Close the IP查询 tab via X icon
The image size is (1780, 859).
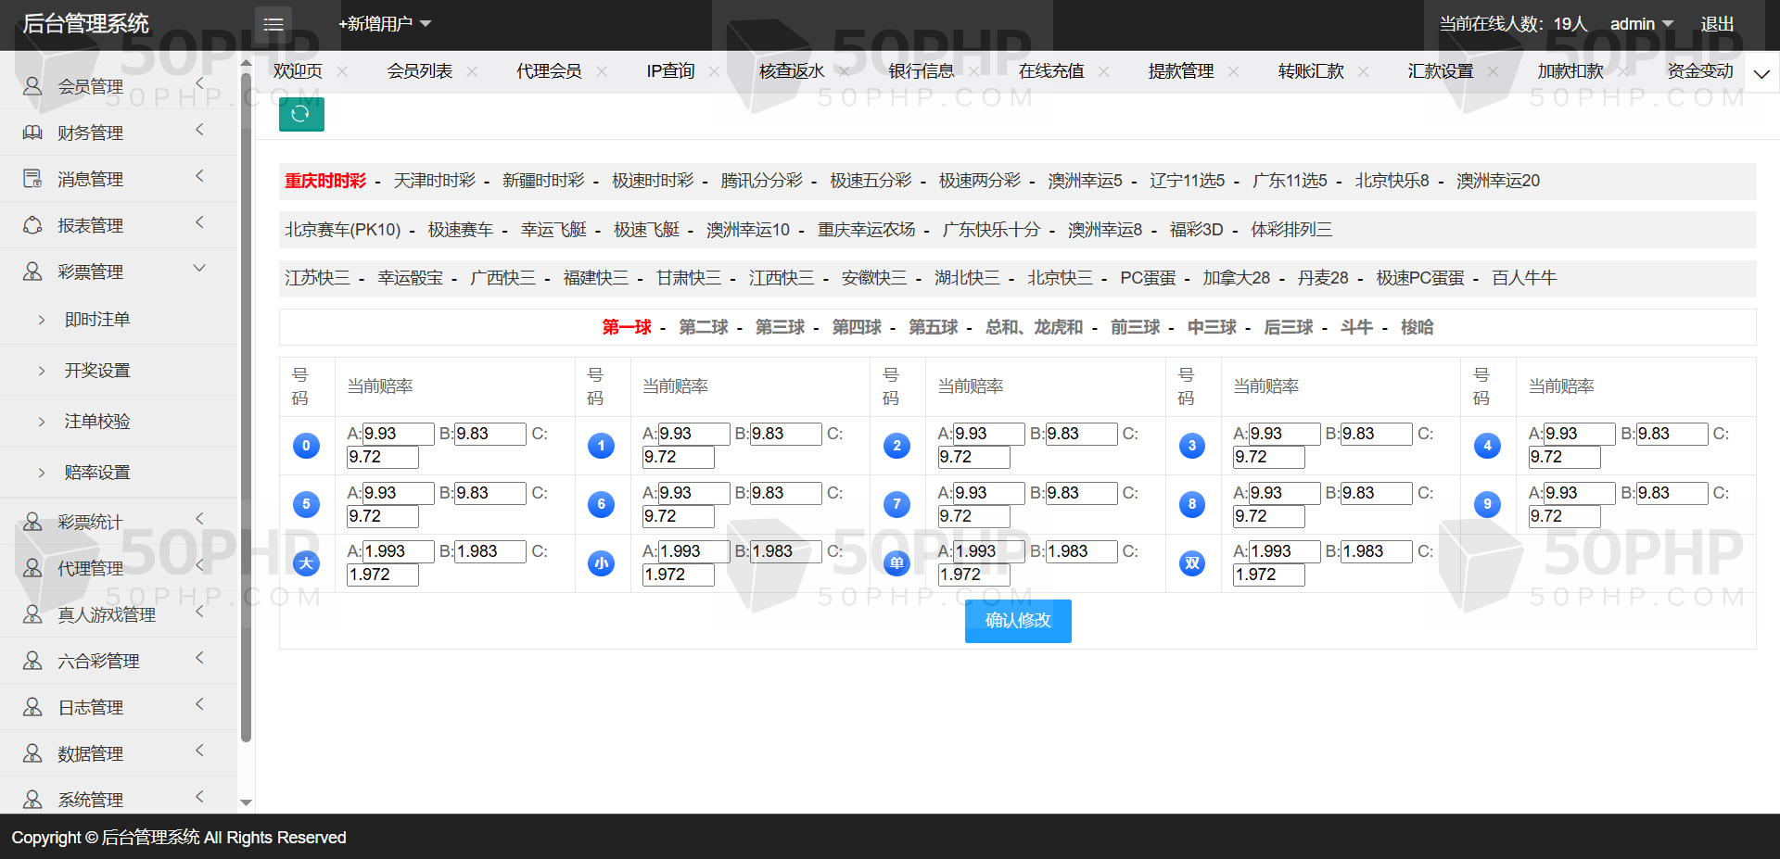coord(714,71)
